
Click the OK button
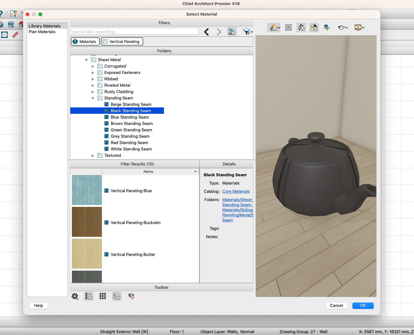(363, 306)
